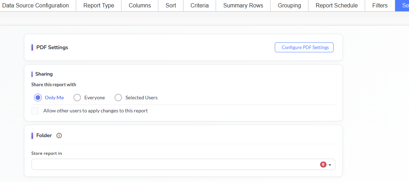Switch to the Data Source Configuration tab
Image resolution: width=409 pixels, height=182 pixels.
[x=35, y=6]
